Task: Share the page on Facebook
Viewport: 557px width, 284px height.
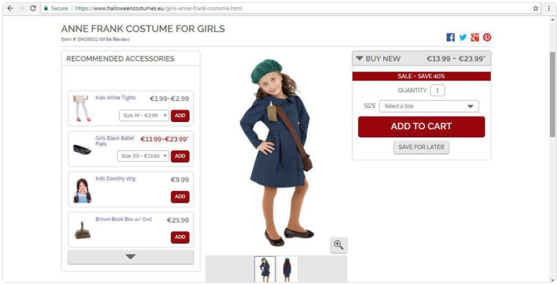Action: coord(450,37)
